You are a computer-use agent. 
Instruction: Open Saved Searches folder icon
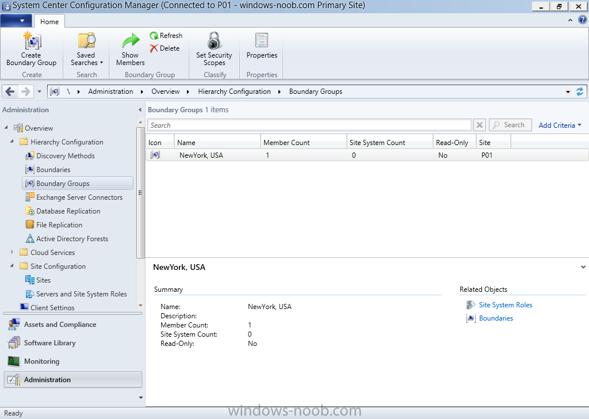click(87, 41)
